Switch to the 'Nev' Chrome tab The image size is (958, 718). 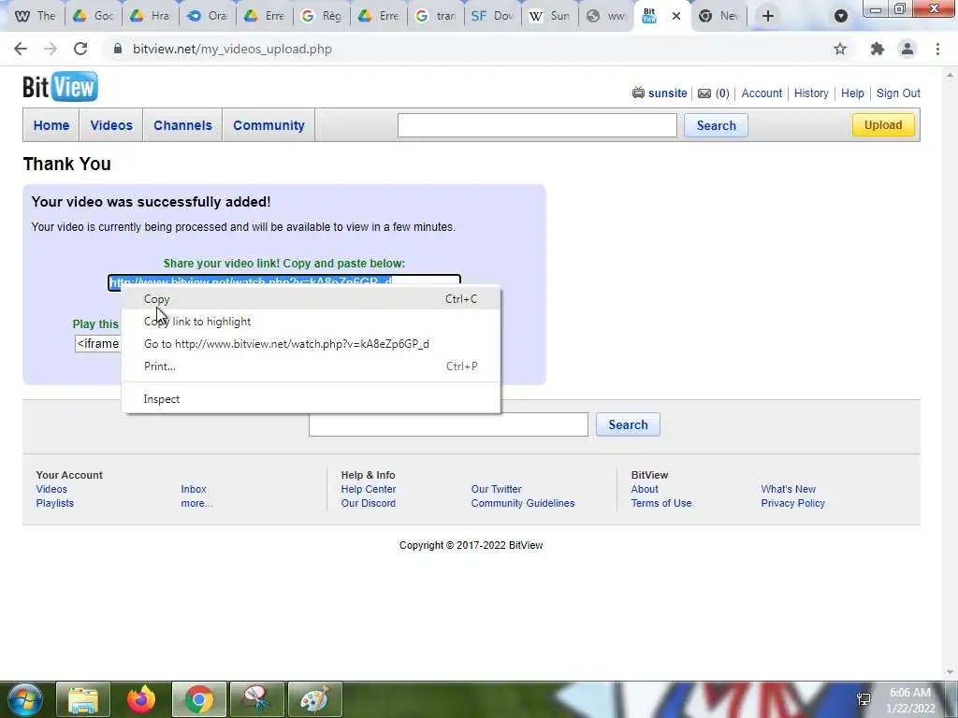click(x=719, y=16)
